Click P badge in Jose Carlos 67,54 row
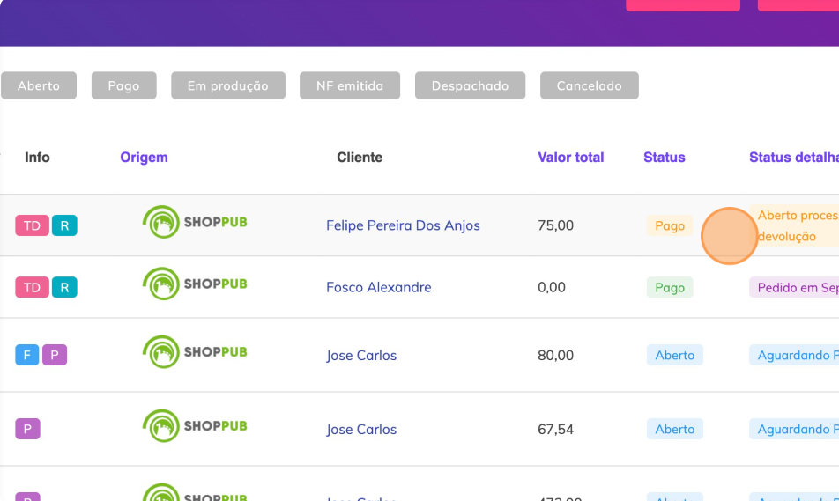839x501 pixels. [x=27, y=429]
